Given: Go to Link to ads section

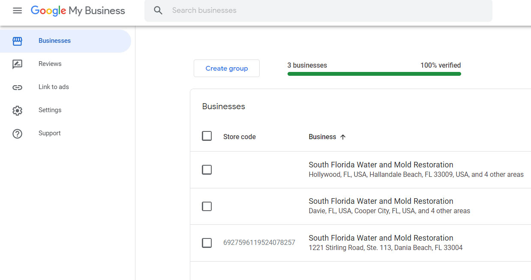Looking at the screenshot, I should pyautogui.click(x=54, y=87).
